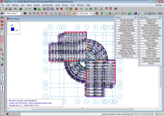Click the globe model settings icon
The height and width of the screenshot is (116, 164).
point(35,9)
